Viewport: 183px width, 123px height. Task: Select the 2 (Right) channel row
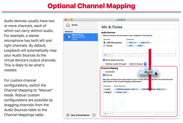[x=139, y=92]
